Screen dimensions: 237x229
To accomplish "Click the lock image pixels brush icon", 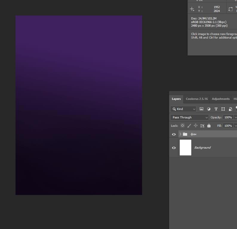I will point(189,126).
